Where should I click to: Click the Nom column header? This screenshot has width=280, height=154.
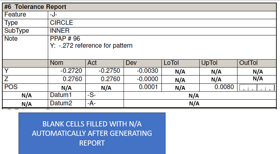point(57,63)
